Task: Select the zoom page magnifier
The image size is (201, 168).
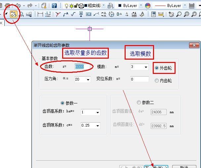Action: tap(194, 14)
